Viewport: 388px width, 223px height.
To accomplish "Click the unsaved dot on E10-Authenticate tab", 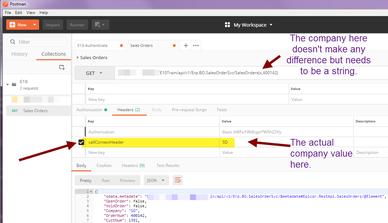I will 121,45.
